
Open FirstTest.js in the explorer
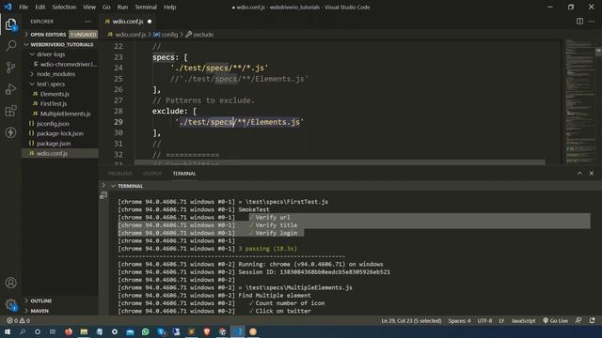click(60, 104)
